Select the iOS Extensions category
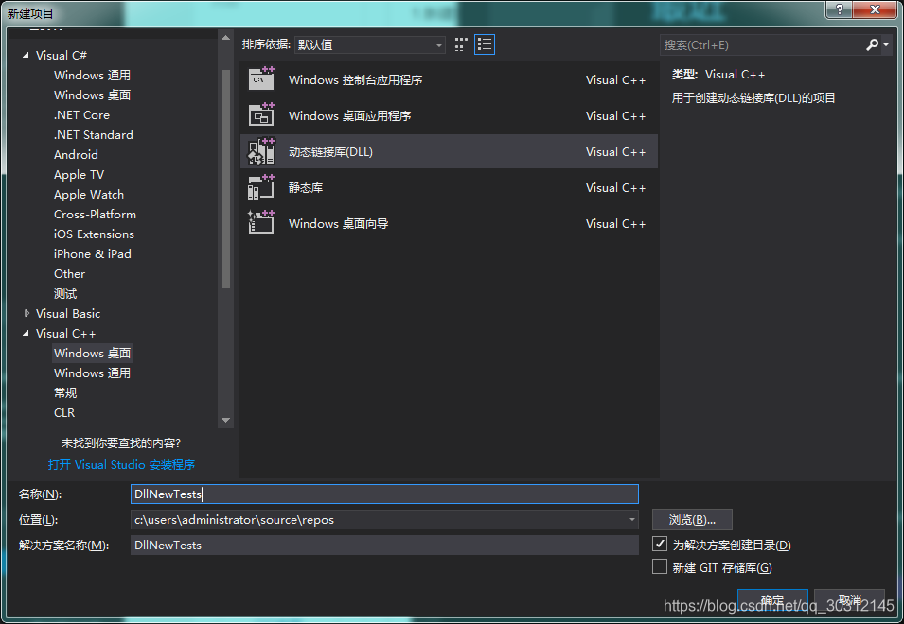904x624 pixels. pos(94,234)
